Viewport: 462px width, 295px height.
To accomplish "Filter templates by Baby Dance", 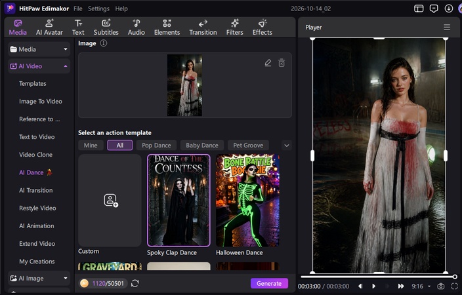I will [x=202, y=145].
